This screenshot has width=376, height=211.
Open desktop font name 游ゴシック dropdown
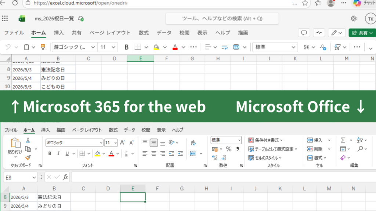[x=101, y=143]
